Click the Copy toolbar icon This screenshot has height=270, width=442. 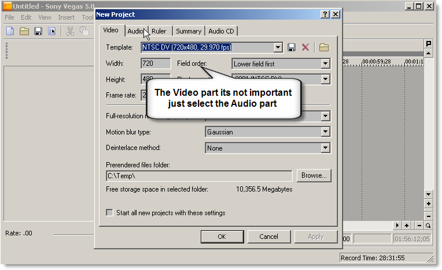click(84, 31)
